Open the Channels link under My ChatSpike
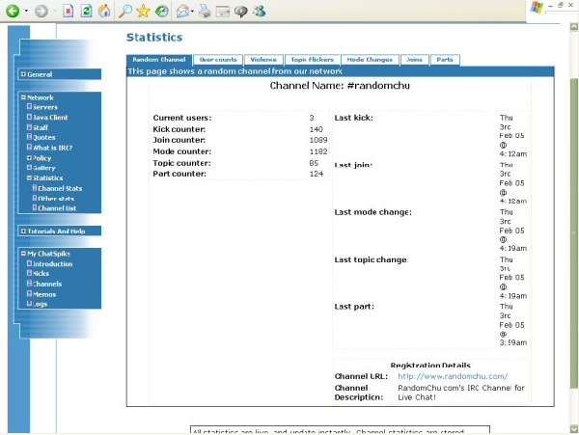579x435 pixels. click(47, 285)
